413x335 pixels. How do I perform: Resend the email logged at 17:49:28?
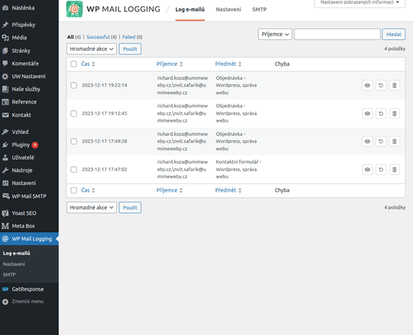click(x=381, y=141)
